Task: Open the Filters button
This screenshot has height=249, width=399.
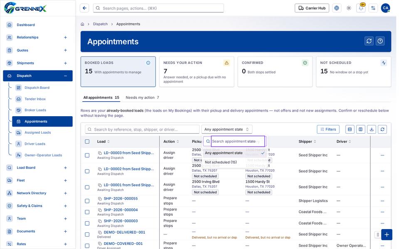Action: (x=328, y=129)
